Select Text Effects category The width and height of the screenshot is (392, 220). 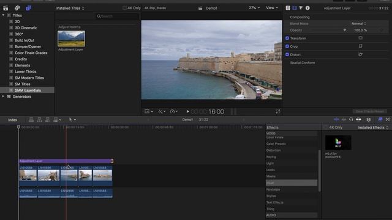[x=275, y=202]
